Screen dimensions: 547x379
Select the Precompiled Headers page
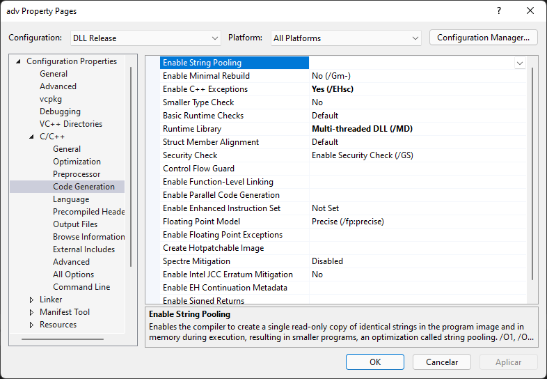coord(88,212)
